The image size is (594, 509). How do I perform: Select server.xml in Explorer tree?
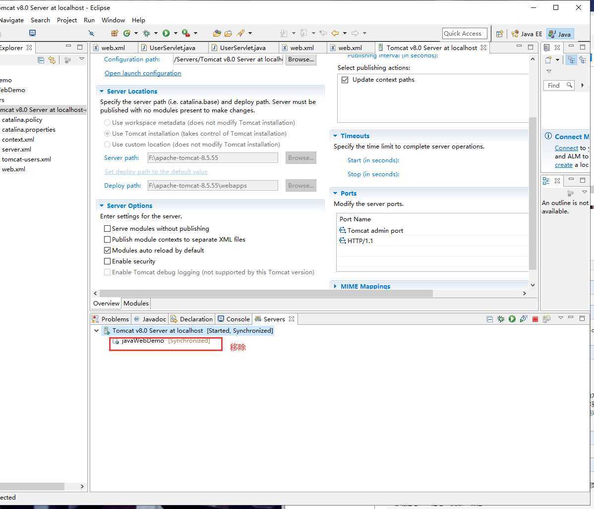tap(17, 150)
